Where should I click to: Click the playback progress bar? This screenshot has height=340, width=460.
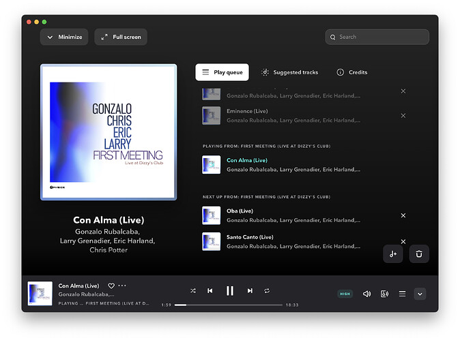click(x=228, y=305)
